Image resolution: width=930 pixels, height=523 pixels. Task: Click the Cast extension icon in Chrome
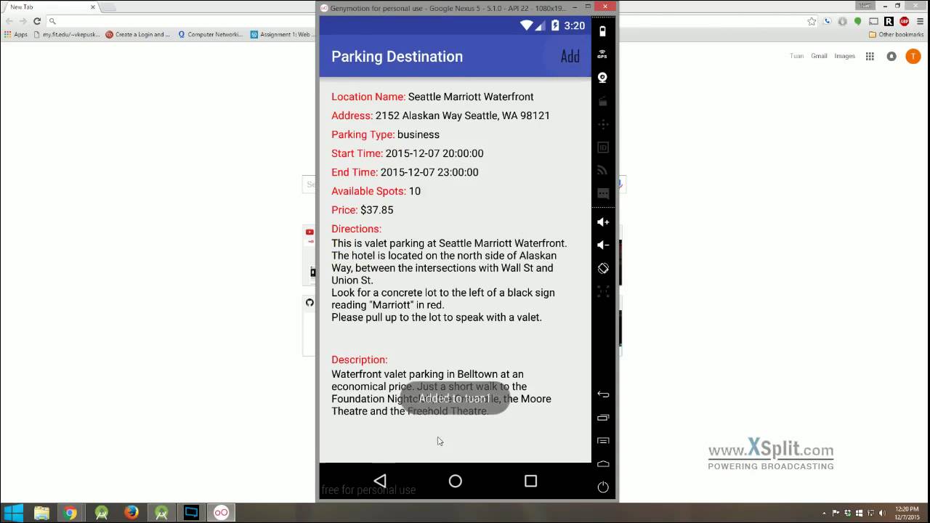(x=873, y=21)
